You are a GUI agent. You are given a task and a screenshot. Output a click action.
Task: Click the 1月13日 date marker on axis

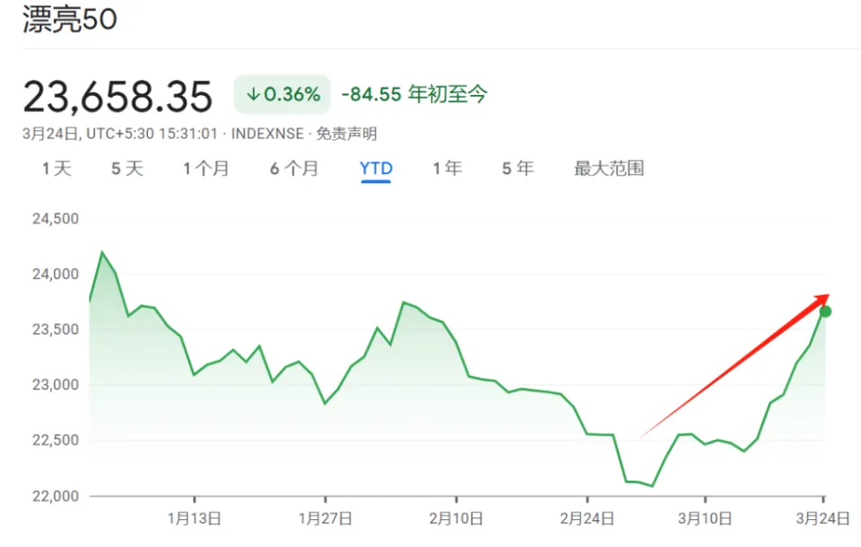pos(195,518)
